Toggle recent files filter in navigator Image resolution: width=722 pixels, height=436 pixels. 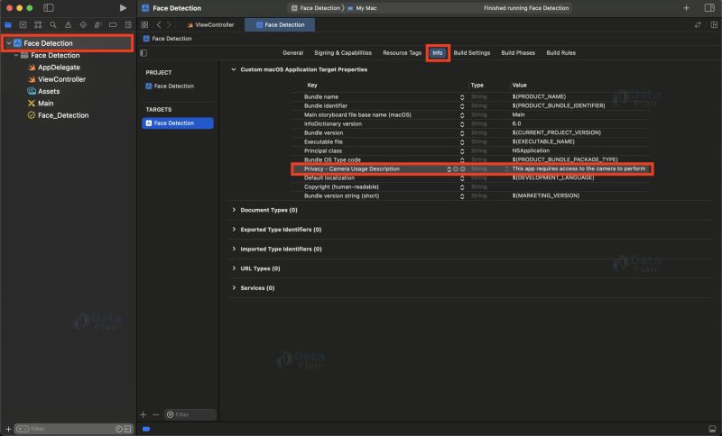pyautogui.click(x=119, y=429)
